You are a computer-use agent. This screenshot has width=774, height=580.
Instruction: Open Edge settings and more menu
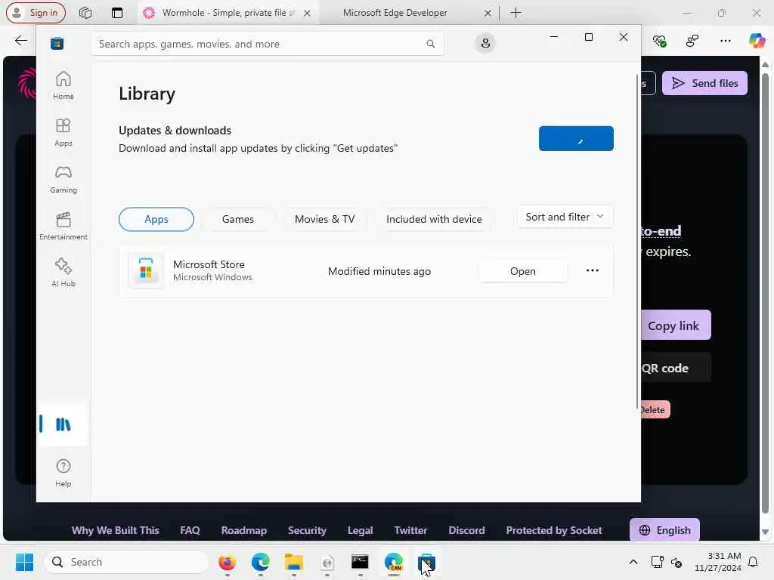(725, 41)
